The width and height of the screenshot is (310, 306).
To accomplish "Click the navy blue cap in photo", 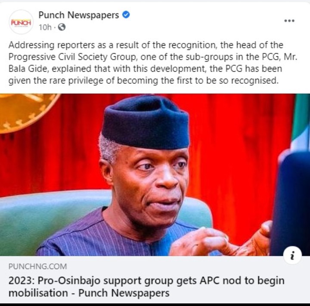I will pos(146,123).
